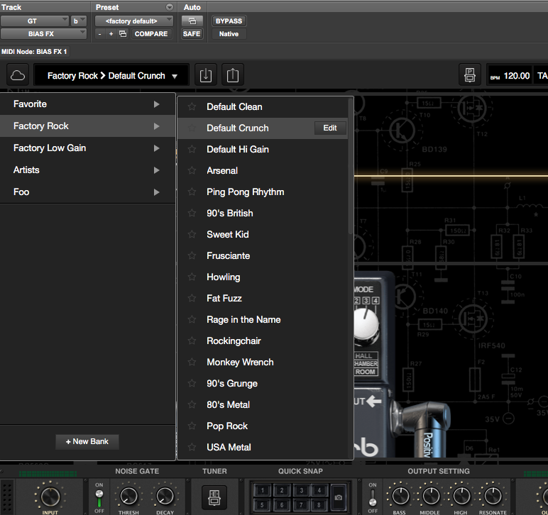
Task: Click the Quick Snap camera icon
Action: 339,497
